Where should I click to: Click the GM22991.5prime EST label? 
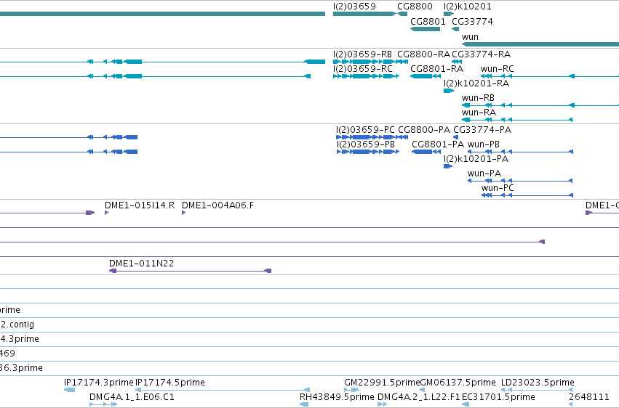(382, 383)
